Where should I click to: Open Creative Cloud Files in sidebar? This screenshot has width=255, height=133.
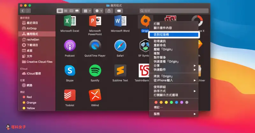click(x=37, y=62)
